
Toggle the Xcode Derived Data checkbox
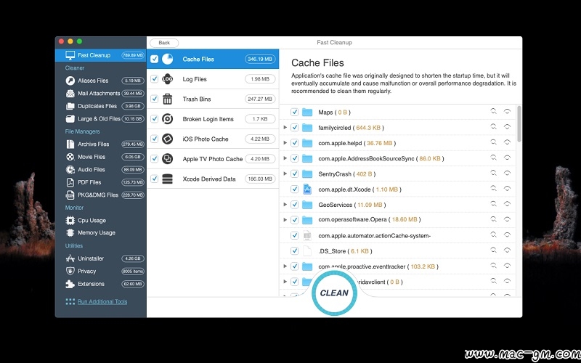(x=155, y=179)
